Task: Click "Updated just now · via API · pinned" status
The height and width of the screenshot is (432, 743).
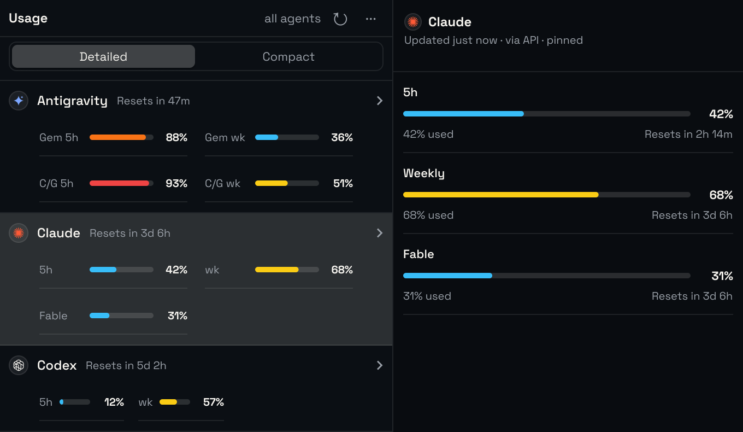Action: [493, 40]
